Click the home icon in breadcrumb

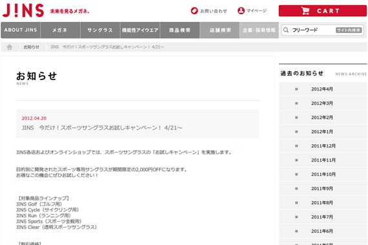tap(10, 47)
